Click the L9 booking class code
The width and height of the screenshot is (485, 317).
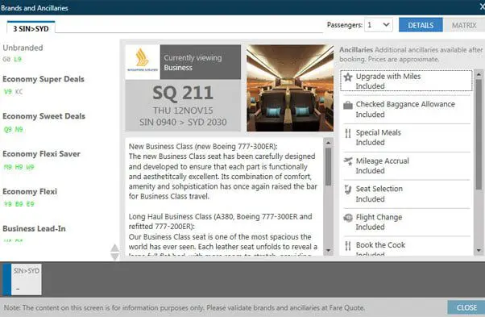pyautogui.click(x=18, y=59)
